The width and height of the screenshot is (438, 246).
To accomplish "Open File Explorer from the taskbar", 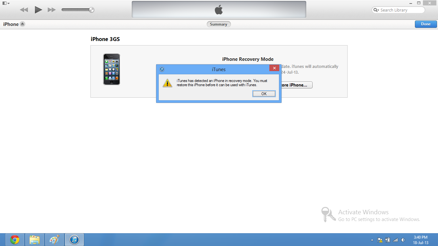I will point(34,240).
